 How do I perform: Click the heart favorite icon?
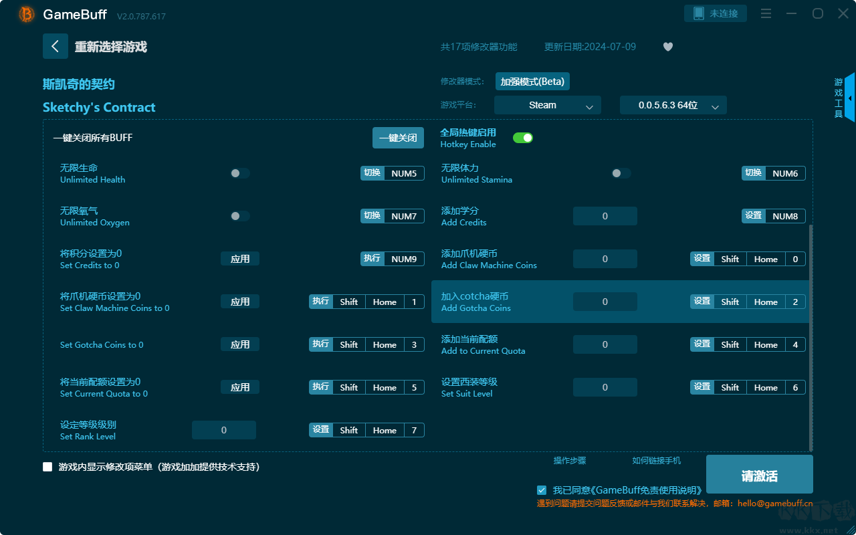click(667, 47)
